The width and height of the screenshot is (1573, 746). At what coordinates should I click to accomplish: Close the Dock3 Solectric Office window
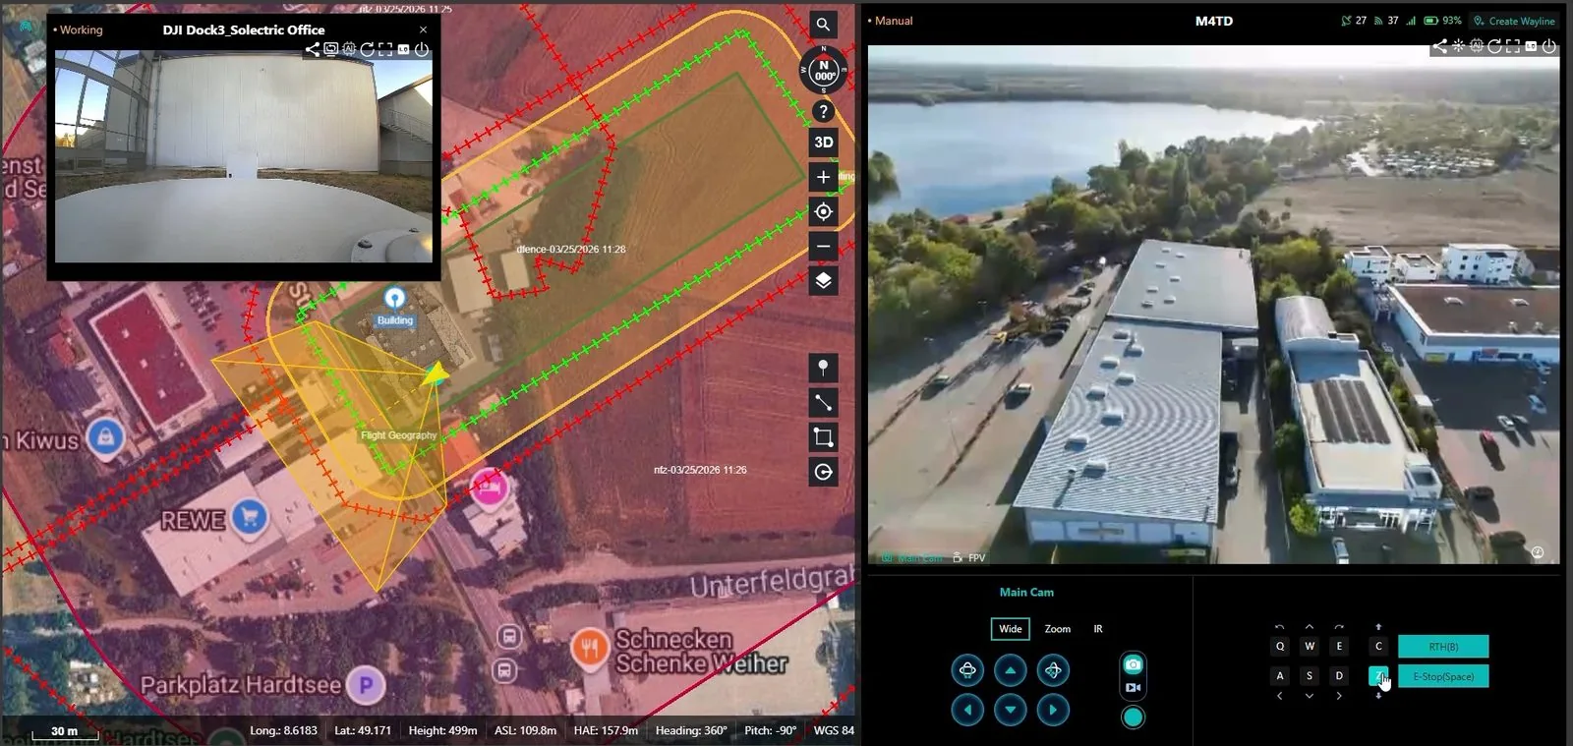pos(424,29)
